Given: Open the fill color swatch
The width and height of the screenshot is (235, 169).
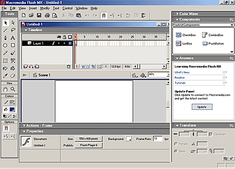Looking at the screenshot, I should [x=12, y=109].
